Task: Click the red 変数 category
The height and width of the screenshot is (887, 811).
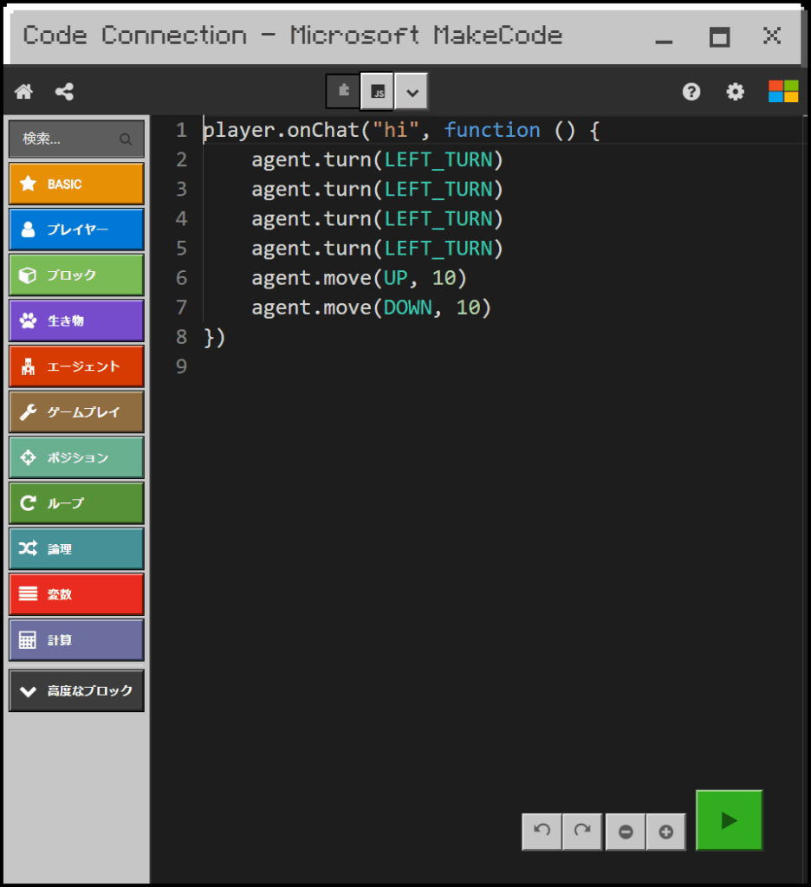Action: coord(76,594)
